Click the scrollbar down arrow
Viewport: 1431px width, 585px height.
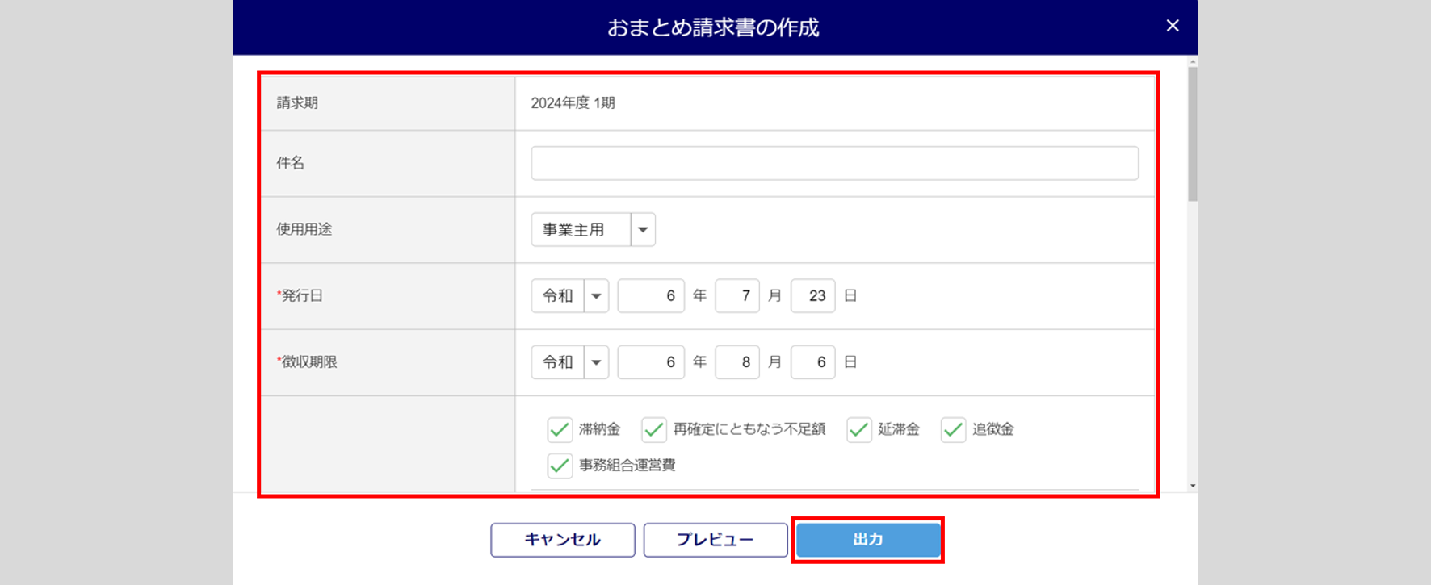pyautogui.click(x=1193, y=486)
